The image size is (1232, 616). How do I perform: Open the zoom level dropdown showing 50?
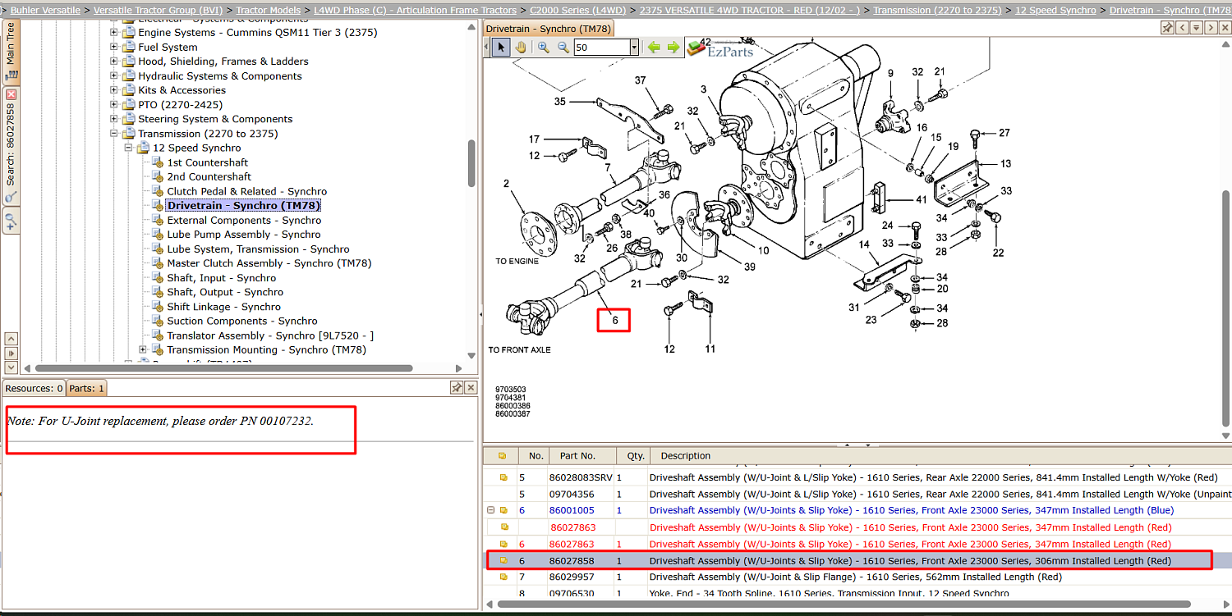click(x=634, y=48)
